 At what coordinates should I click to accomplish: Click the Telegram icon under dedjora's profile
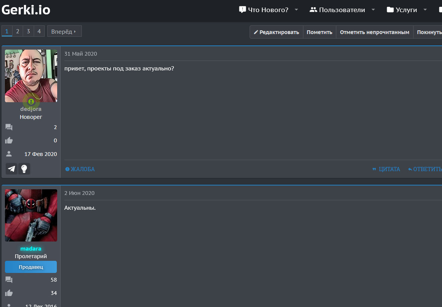click(12, 169)
